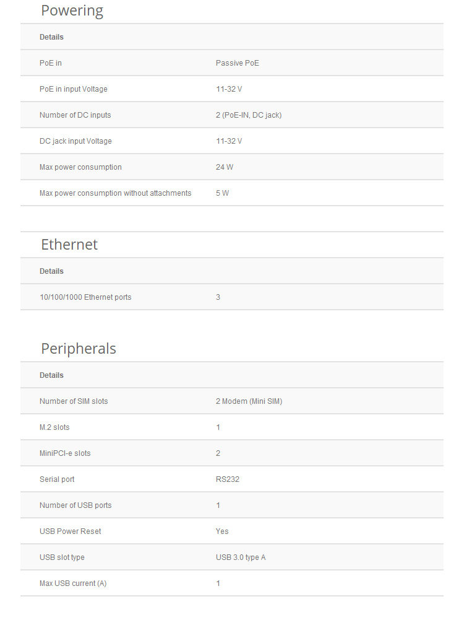Select the '24 W' max power value

[225, 167]
